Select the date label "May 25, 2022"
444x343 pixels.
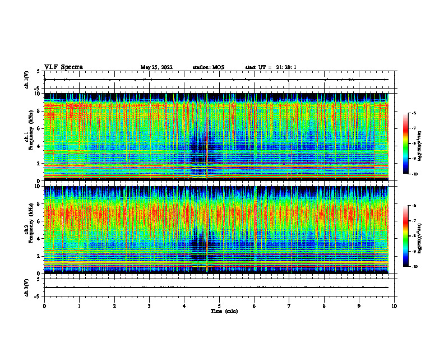[156, 67]
